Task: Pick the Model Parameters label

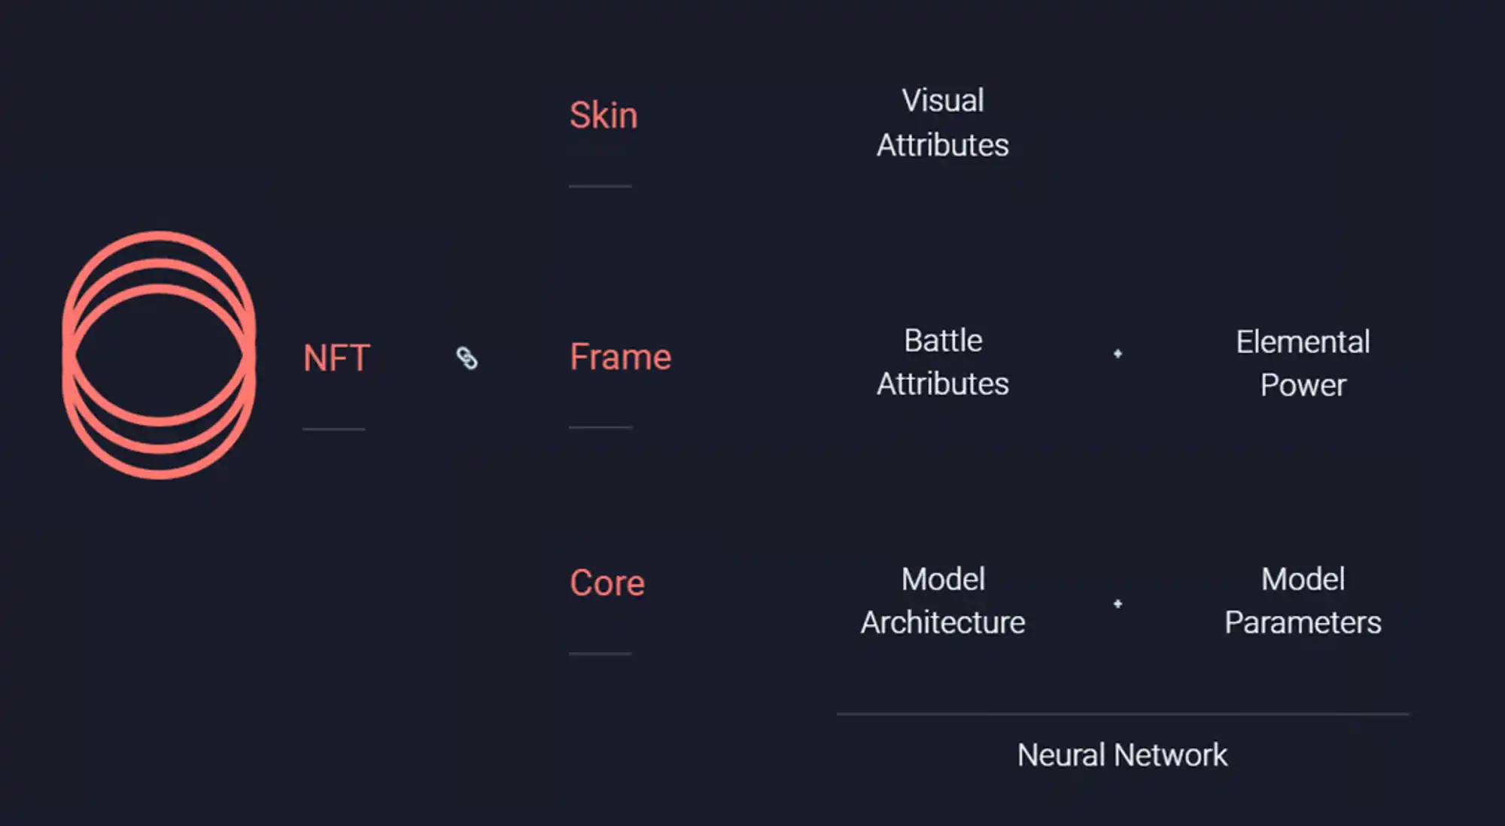Action: [x=1303, y=600]
